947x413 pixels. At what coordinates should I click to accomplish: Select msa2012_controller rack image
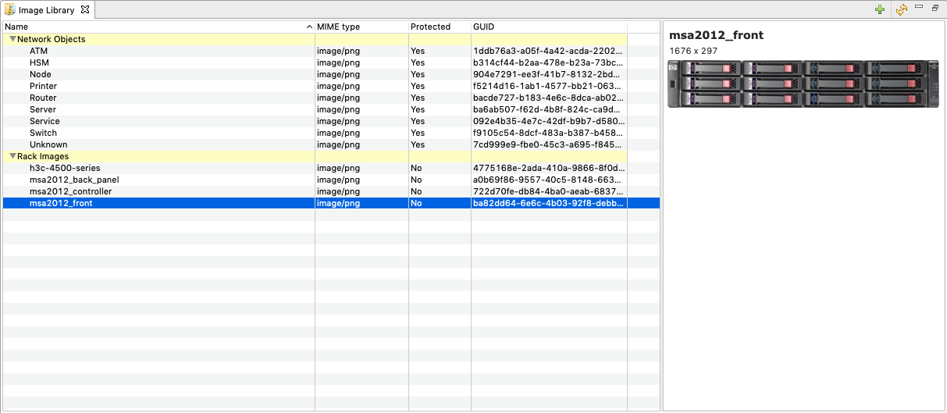pos(70,191)
